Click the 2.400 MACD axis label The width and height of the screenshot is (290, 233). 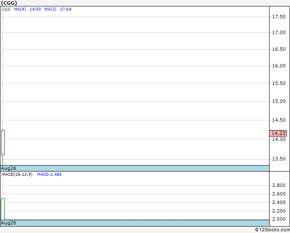(x=279, y=202)
